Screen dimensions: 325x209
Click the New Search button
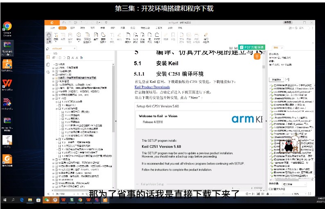click(277, 80)
